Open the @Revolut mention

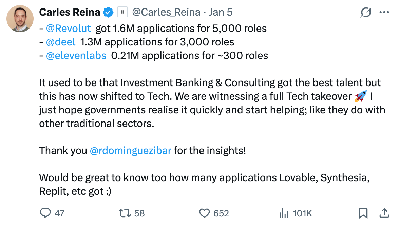(68, 29)
